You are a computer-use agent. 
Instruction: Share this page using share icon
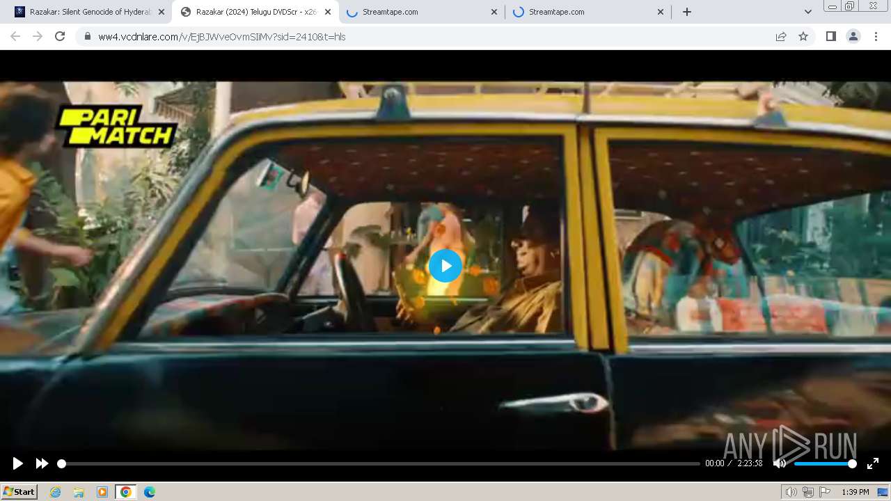point(781,37)
